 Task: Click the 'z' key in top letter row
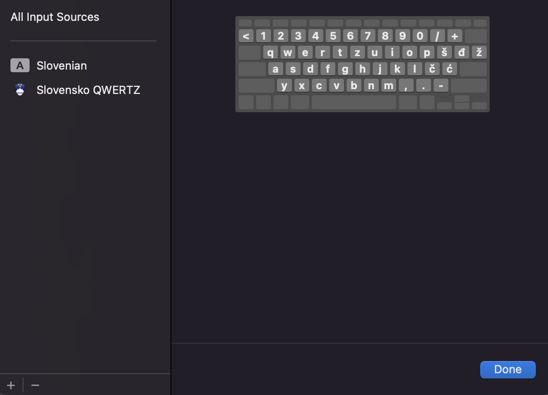point(357,53)
